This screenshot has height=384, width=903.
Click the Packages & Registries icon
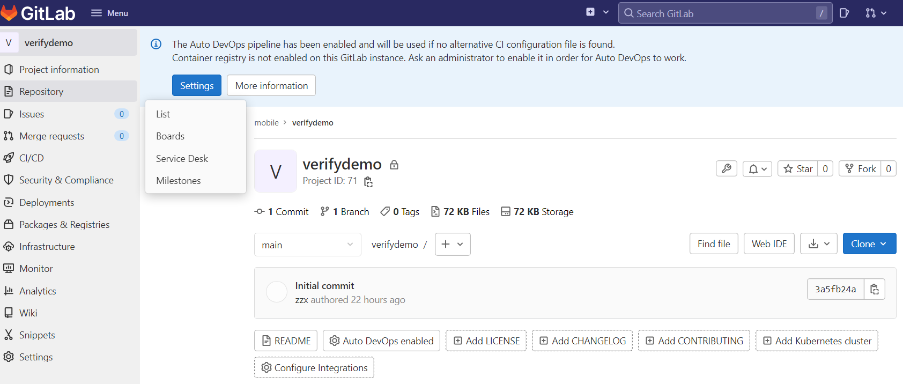tap(9, 224)
